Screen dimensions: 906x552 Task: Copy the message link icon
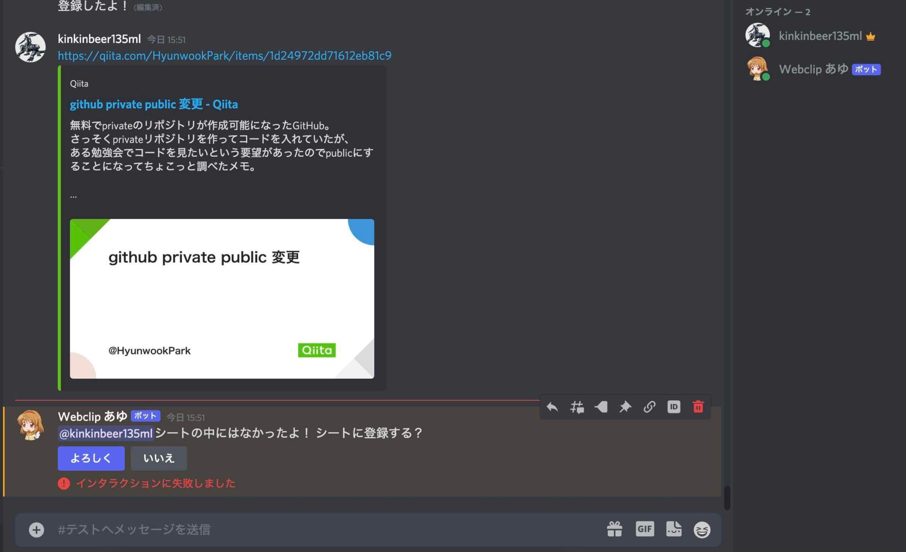[x=650, y=406]
